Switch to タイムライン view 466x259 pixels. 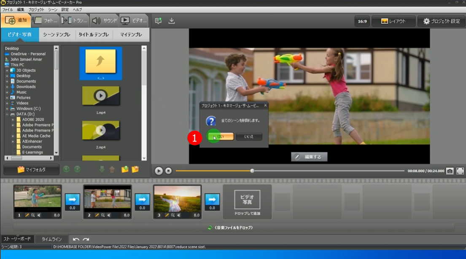pyautogui.click(x=51, y=239)
